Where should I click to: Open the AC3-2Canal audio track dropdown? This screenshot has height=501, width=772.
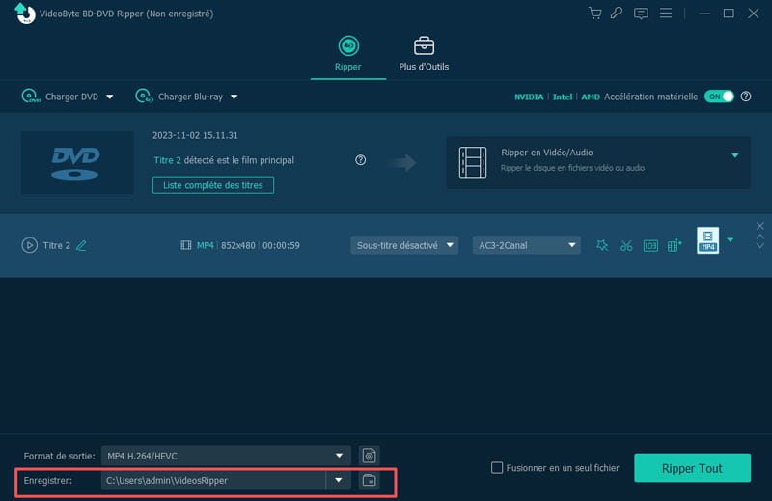526,245
